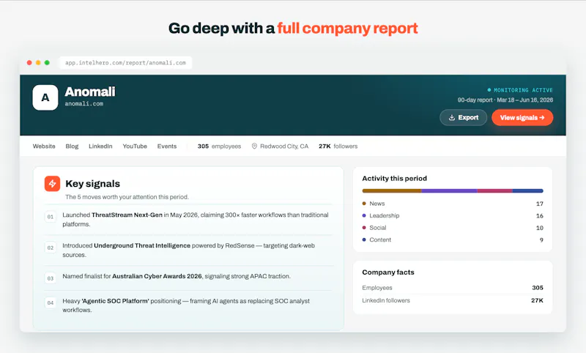Click the 'News' activity label

click(377, 204)
